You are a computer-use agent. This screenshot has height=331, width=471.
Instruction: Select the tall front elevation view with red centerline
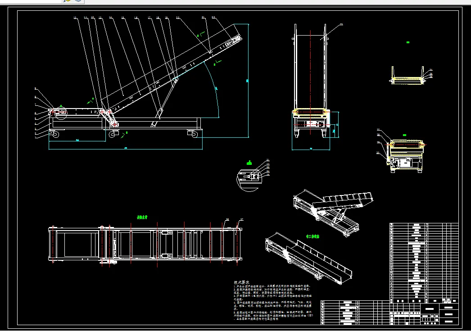[x=311, y=81]
